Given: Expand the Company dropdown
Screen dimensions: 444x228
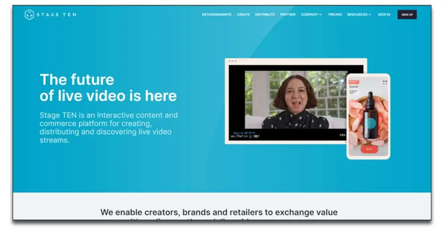Looking at the screenshot, I should pos(311,14).
